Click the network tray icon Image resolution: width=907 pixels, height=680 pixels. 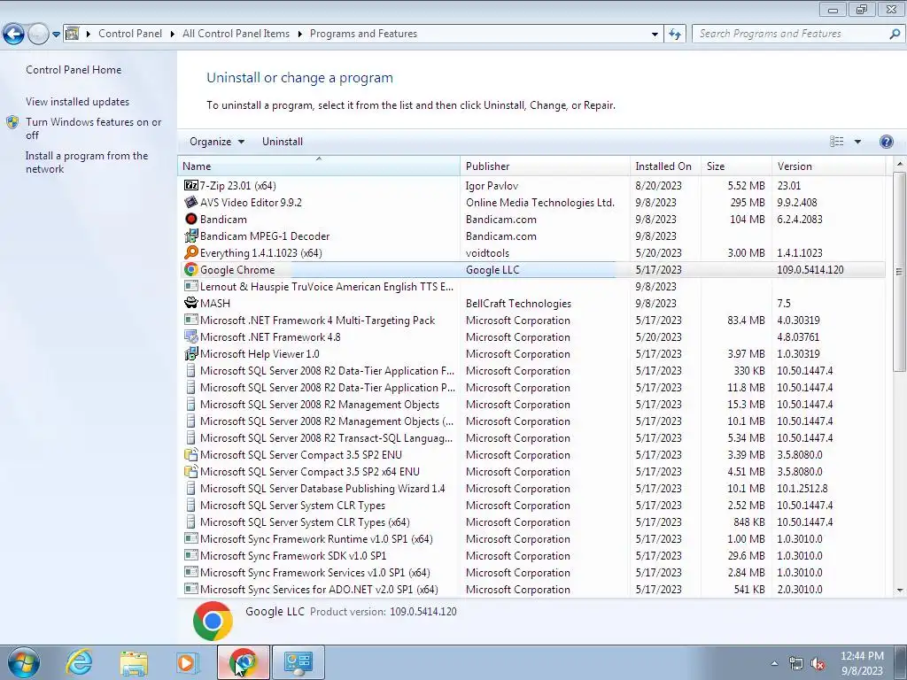coord(796,664)
